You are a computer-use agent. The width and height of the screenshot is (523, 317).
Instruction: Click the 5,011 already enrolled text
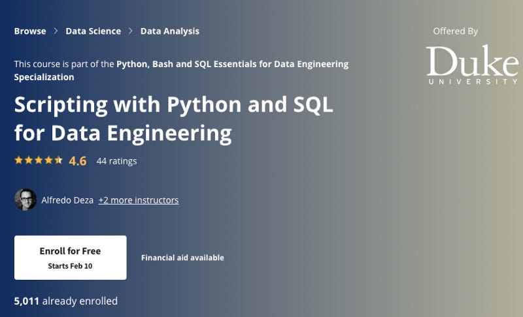pos(66,301)
